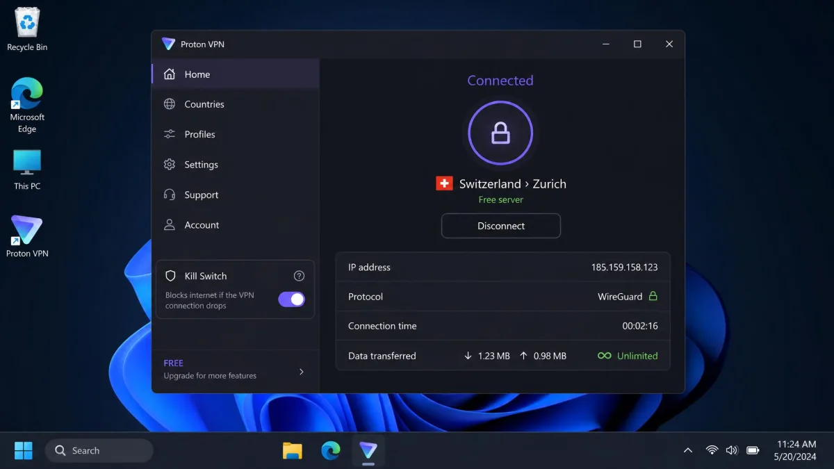Click the upload arrow next to 0.98 MB
The width and height of the screenshot is (834, 469).
(523, 356)
